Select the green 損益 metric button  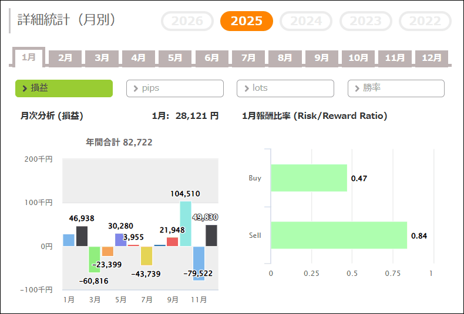(x=63, y=88)
